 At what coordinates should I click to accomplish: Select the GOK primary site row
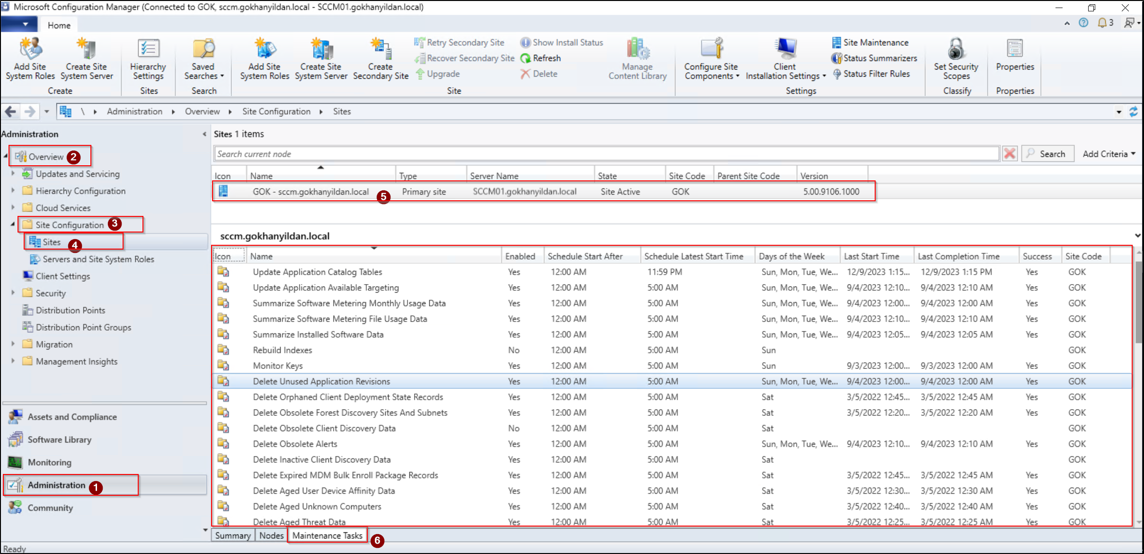pyautogui.click(x=543, y=191)
